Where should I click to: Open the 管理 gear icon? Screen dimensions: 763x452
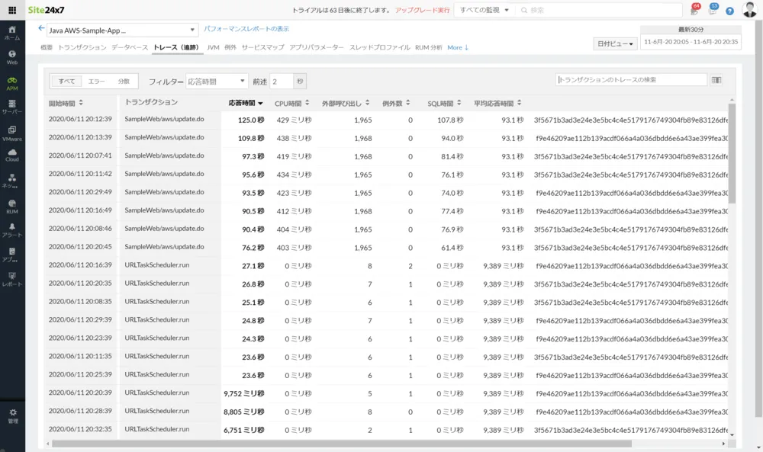click(13, 415)
